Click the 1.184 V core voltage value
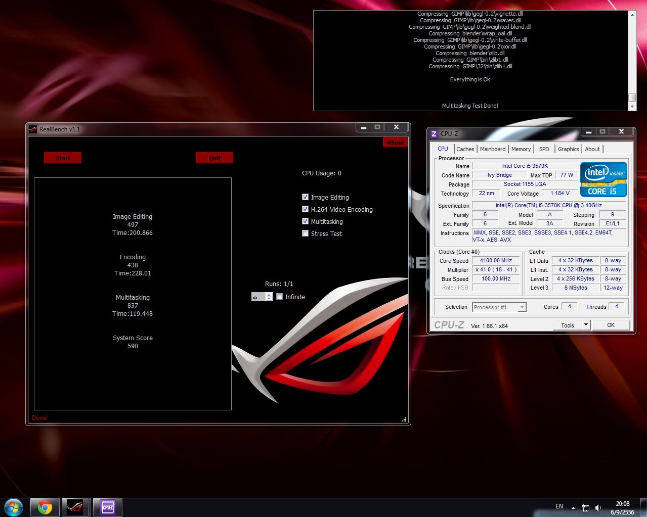The image size is (647, 517). tap(560, 193)
